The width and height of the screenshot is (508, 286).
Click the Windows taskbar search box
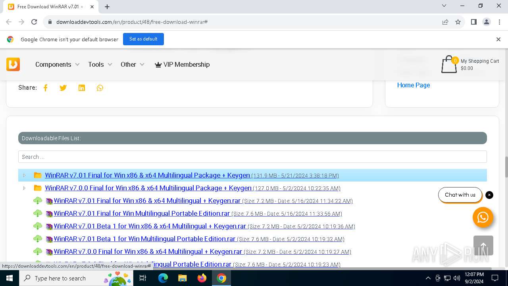[76, 278]
